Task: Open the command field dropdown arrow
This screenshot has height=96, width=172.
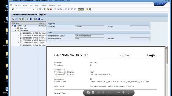Action: tap(34, 10)
